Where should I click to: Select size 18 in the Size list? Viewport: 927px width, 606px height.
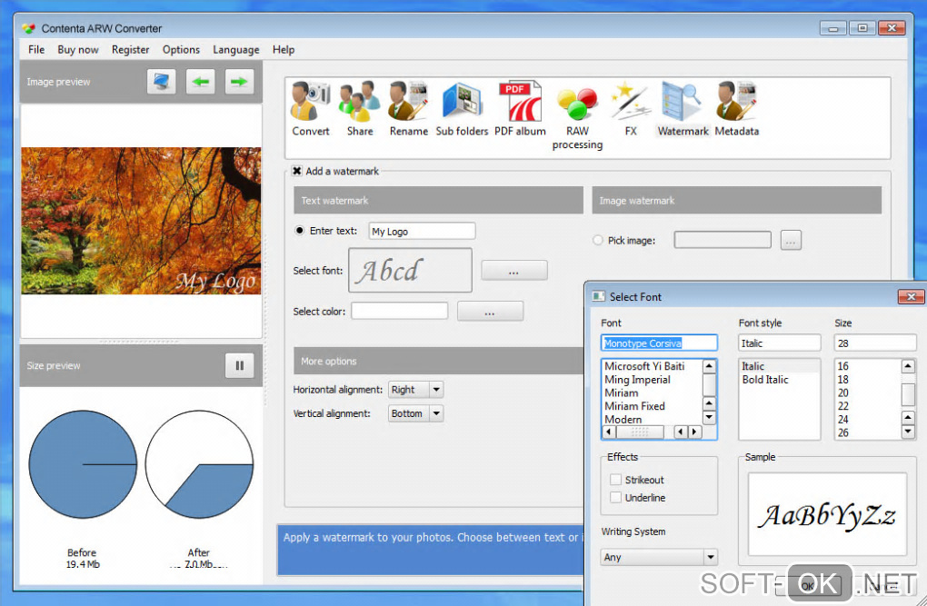coord(843,380)
